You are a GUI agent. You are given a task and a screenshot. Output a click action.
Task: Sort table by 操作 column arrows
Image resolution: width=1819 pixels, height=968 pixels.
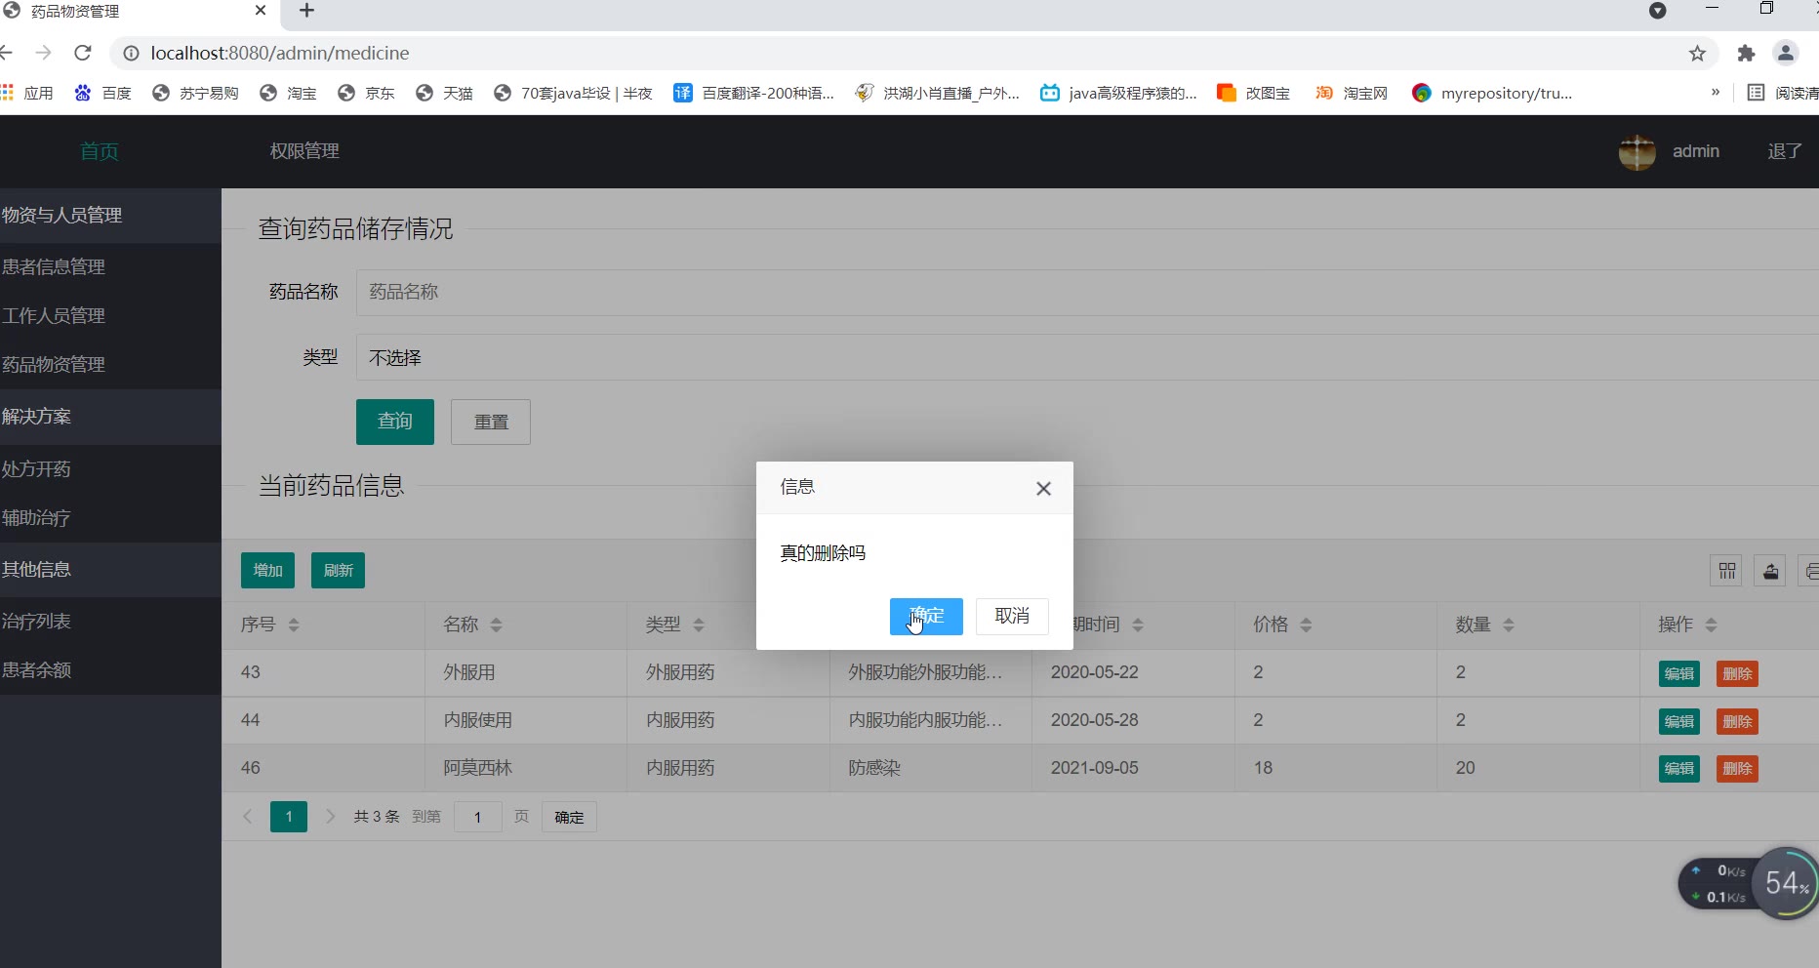1711,625
